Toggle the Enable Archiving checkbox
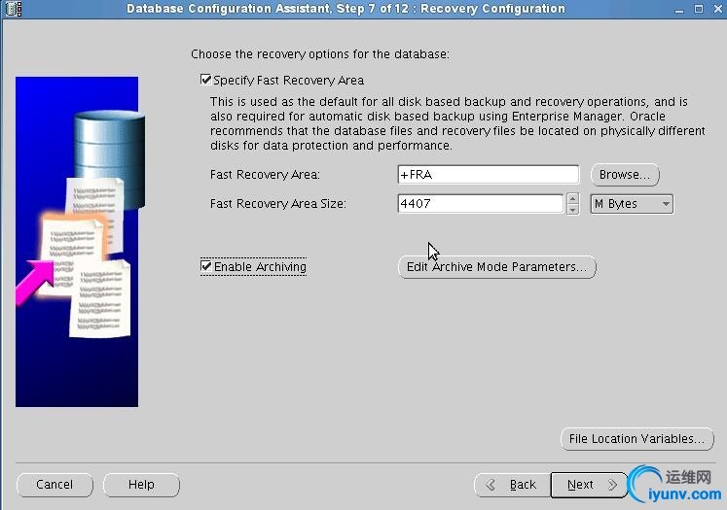The width and height of the screenshot is (727, 510). coord(206,266)
